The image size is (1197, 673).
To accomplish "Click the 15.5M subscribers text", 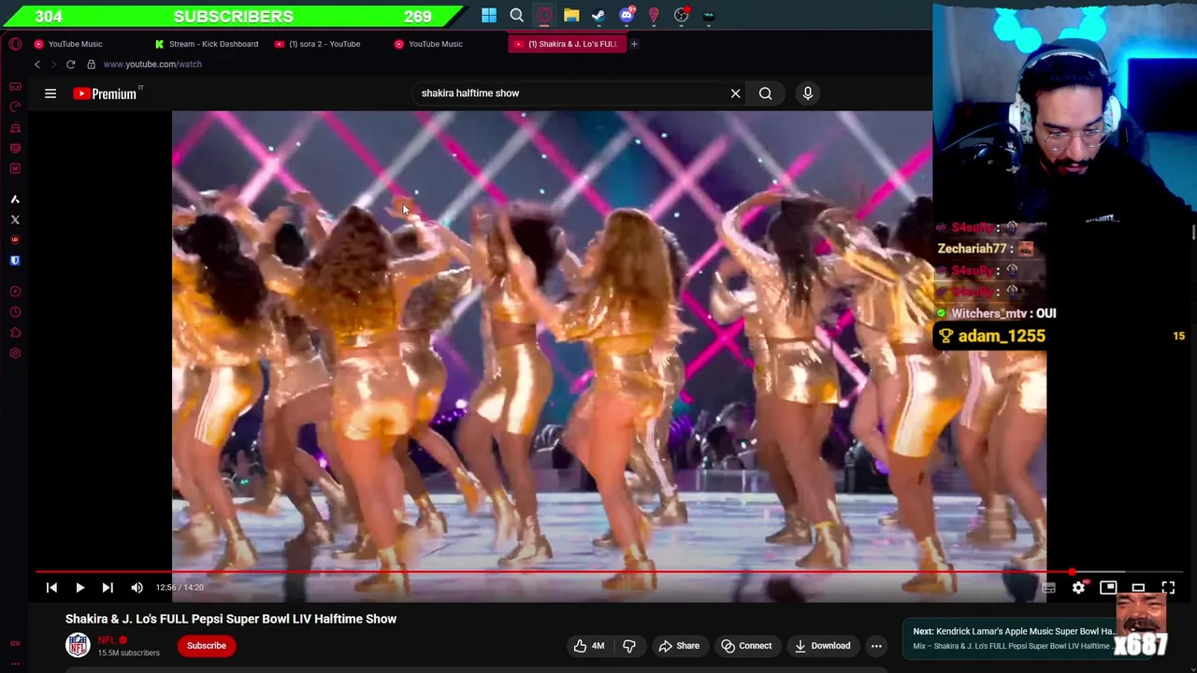I will coord(128,652).
